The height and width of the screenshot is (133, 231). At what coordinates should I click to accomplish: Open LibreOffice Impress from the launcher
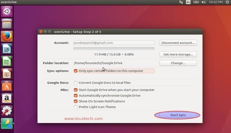(x=7, y=74)
